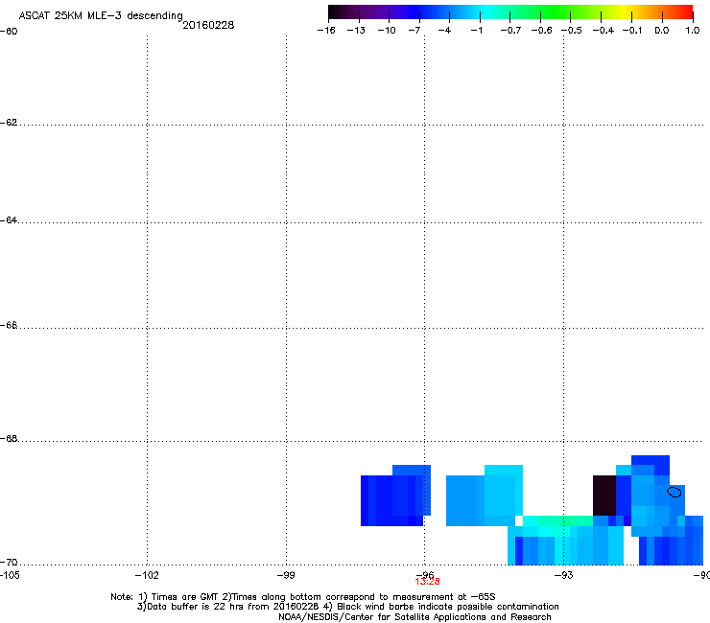Click the -105 longitude axis label
This screenshot has width=710, height=623.
click(x=10, y=575)
